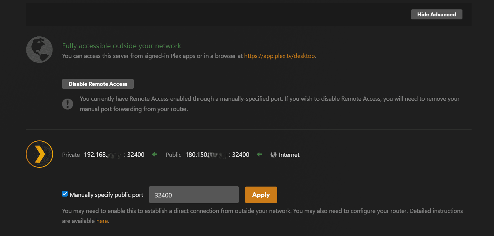Click the orange Plex chevron logo
Screen dimensions: 494x236
(39, 154)
